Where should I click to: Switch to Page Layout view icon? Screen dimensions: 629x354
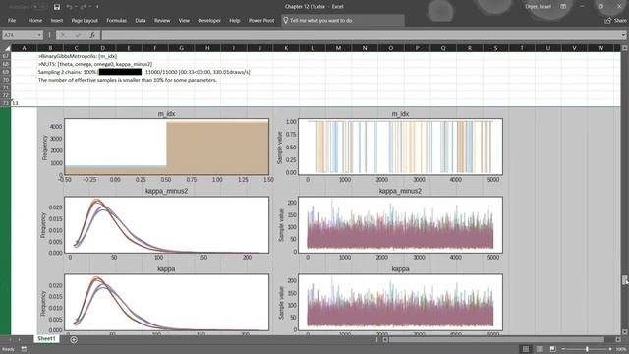[x=540, y=349]
